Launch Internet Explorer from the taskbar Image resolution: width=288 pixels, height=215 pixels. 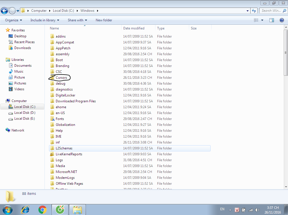(x=26, y=209)
